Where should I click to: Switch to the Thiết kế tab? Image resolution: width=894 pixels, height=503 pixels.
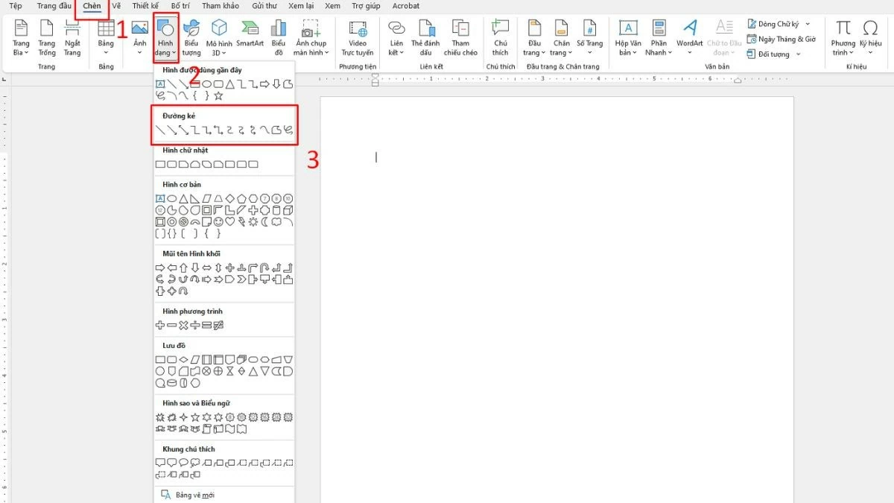[x=145, y=6]
